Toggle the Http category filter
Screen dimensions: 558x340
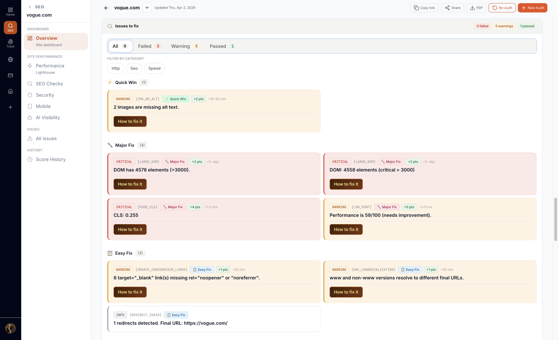pyautogui.click(x=116, y=68)
